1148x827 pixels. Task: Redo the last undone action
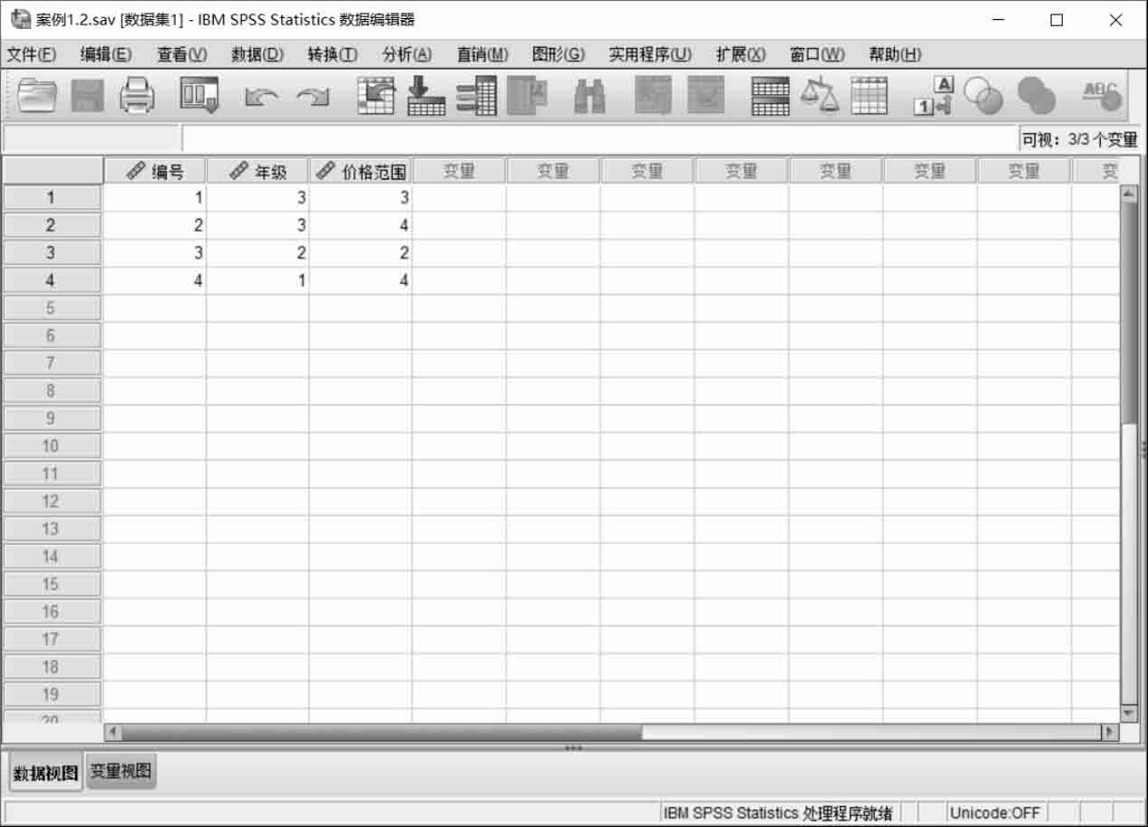pos(312,96)
